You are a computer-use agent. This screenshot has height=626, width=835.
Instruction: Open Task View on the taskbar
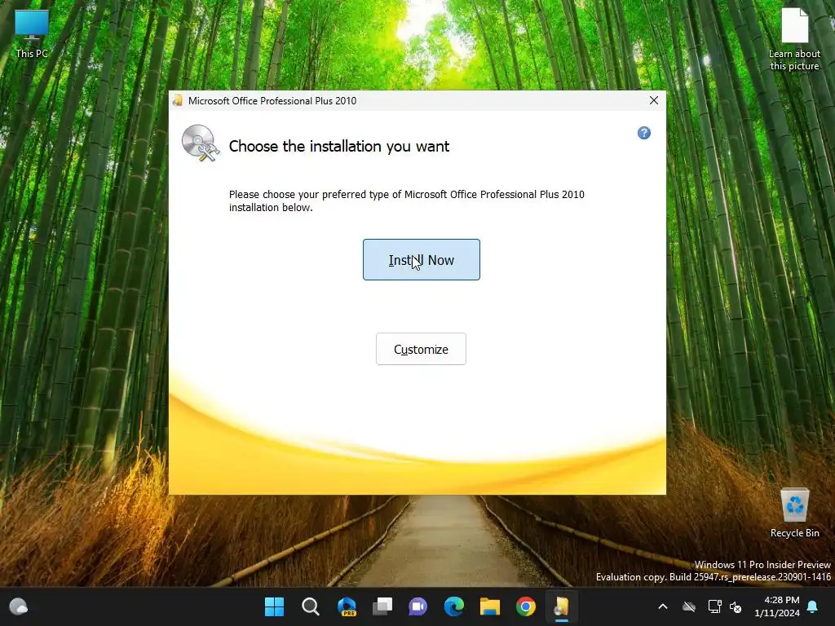[x=382, y=606]
